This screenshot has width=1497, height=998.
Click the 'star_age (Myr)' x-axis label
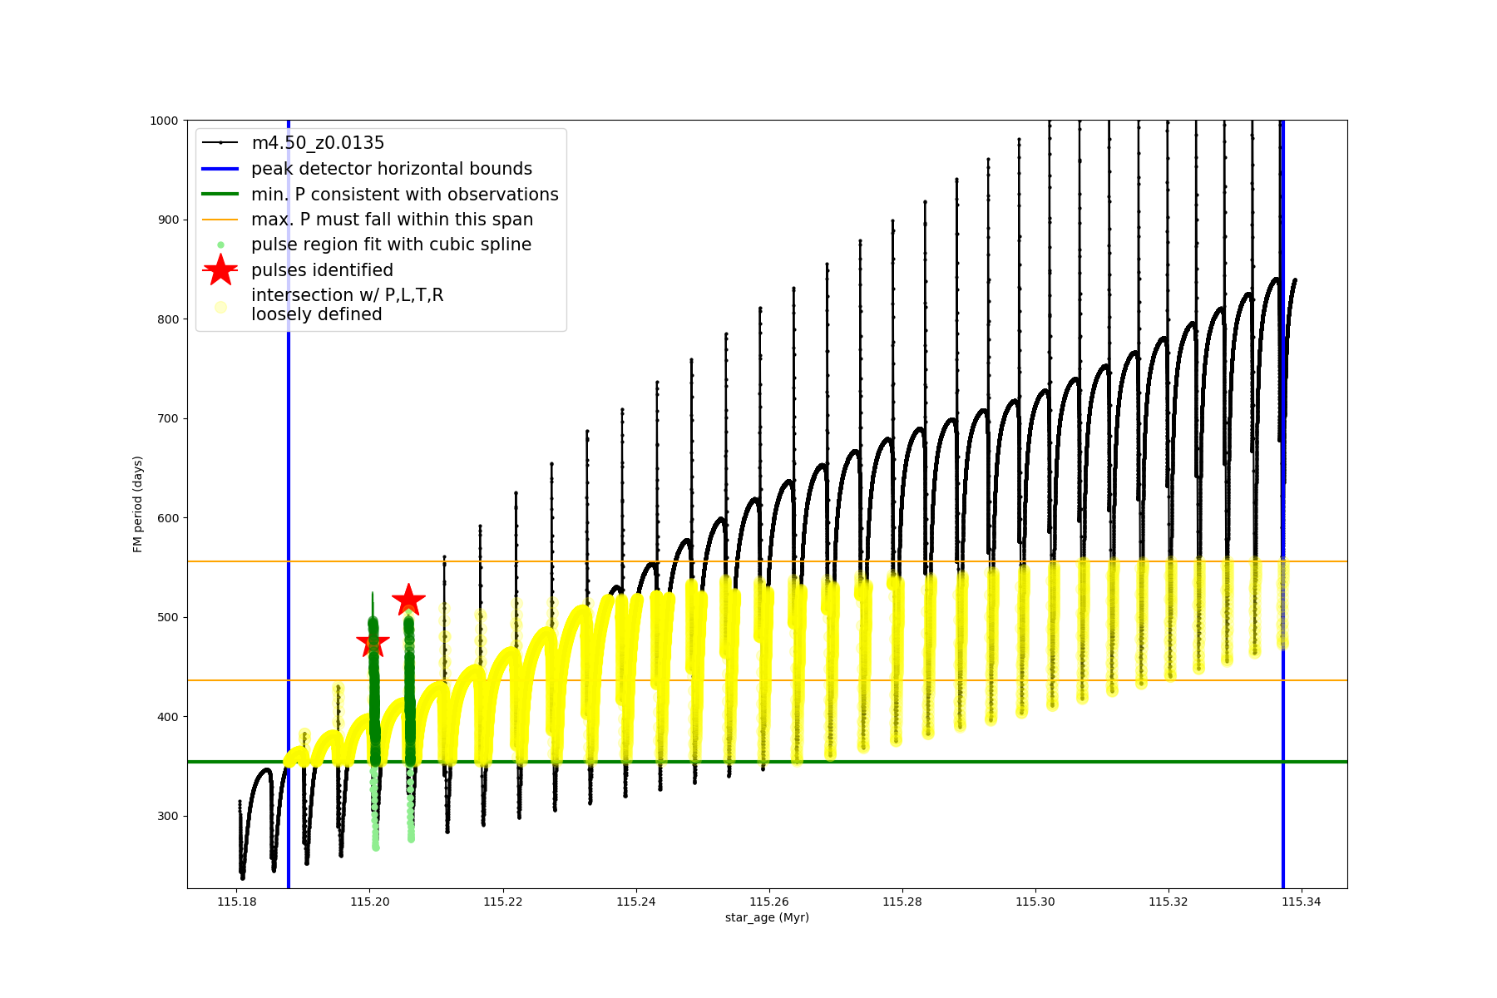(767, 917)
